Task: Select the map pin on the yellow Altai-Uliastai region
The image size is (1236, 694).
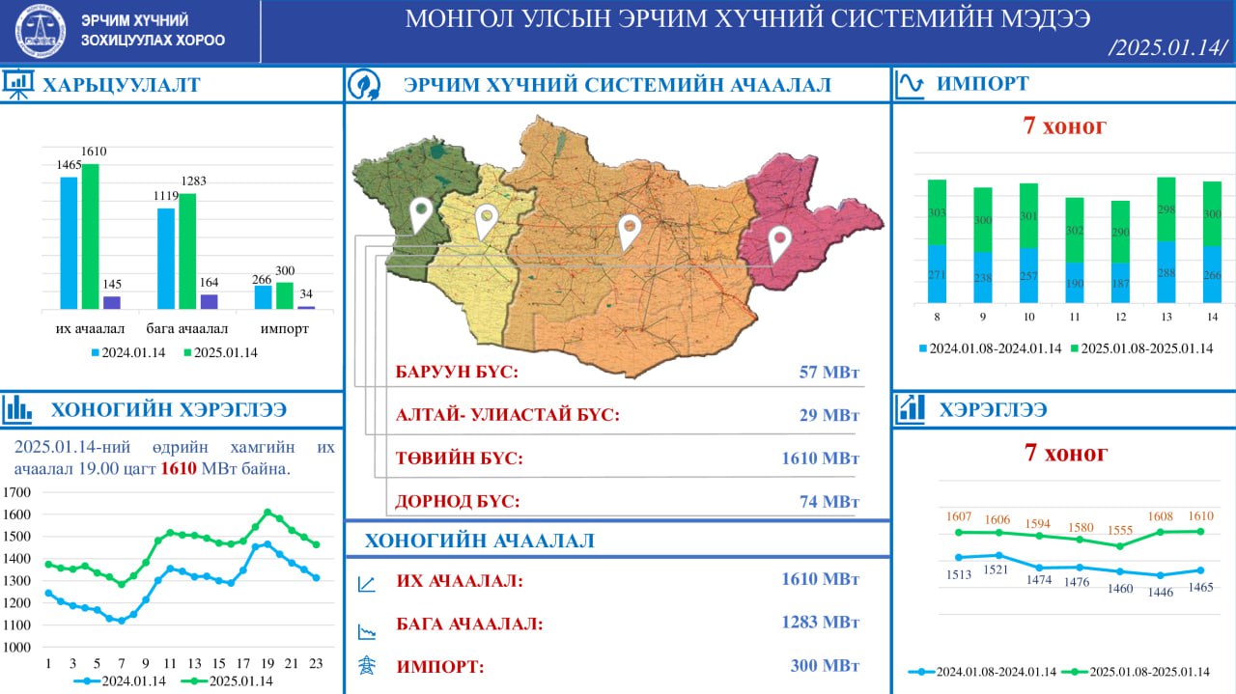Action: click(487, 221)
